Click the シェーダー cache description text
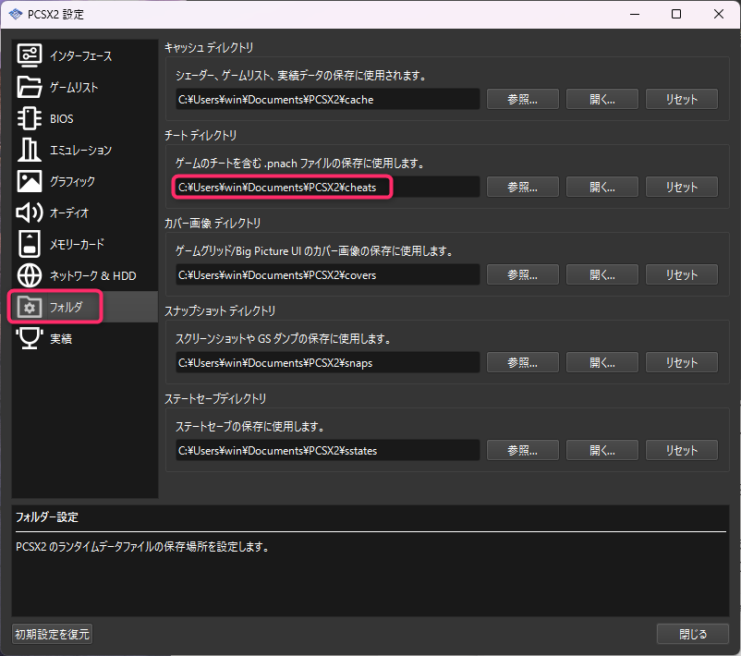 click(301, 75)
